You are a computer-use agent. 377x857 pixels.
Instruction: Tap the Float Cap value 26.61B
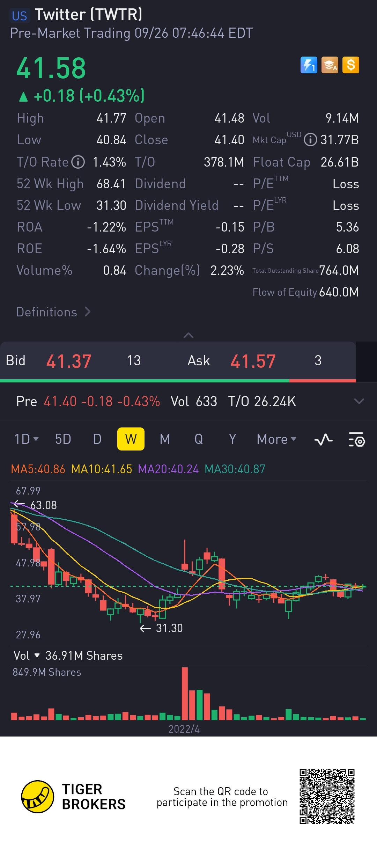(340, 162)
